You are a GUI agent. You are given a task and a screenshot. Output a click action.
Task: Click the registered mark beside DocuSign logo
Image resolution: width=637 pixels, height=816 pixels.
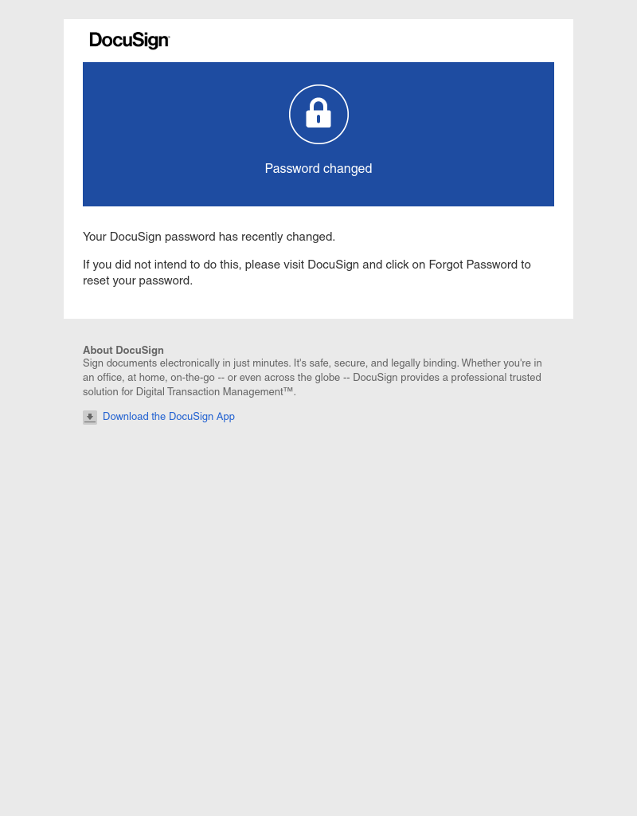click(x=169, y=36)
